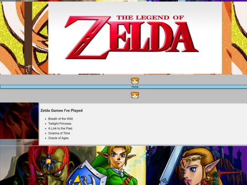
Task: Select "Oracle of Ages" list item
Action: coord(58,138)
